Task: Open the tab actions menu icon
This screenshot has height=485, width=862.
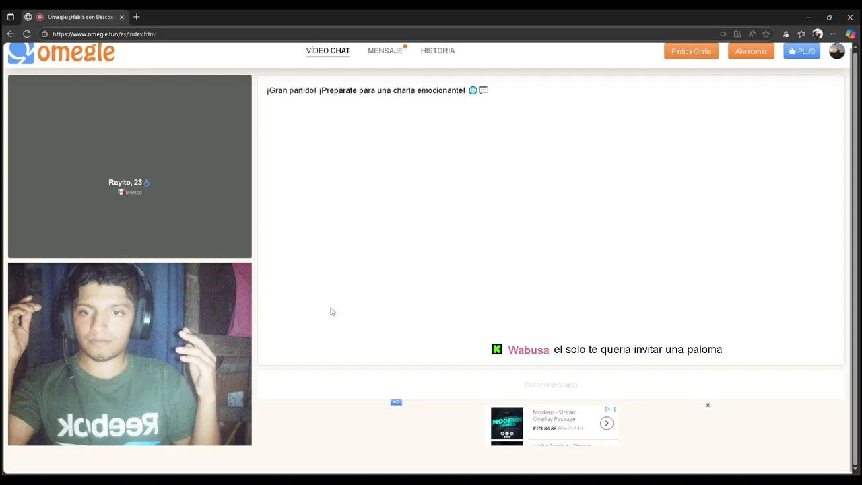Action: click(x=10, y=17)
